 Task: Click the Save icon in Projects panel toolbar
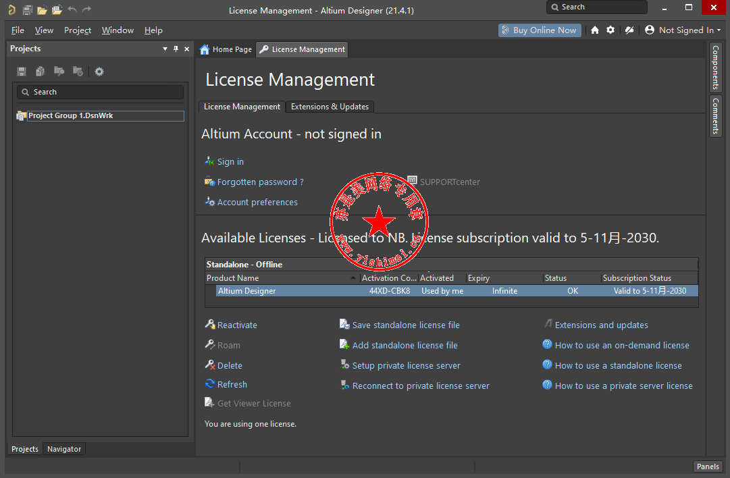(22, 71)
